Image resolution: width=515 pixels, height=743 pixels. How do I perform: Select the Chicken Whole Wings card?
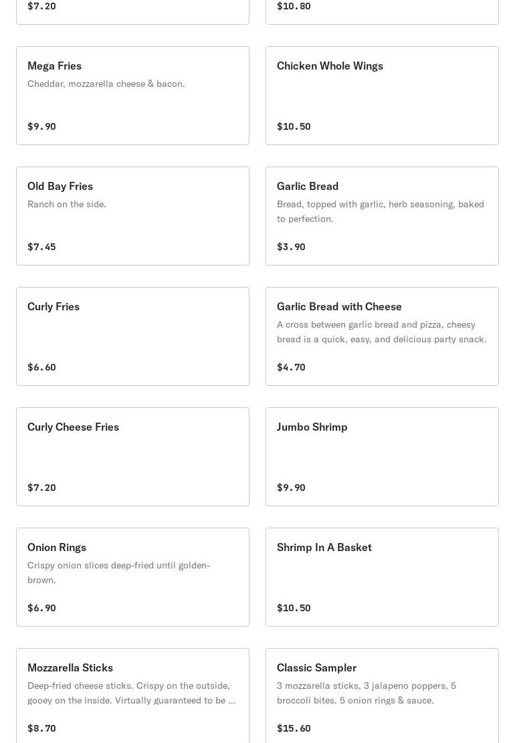pos(382,96)
